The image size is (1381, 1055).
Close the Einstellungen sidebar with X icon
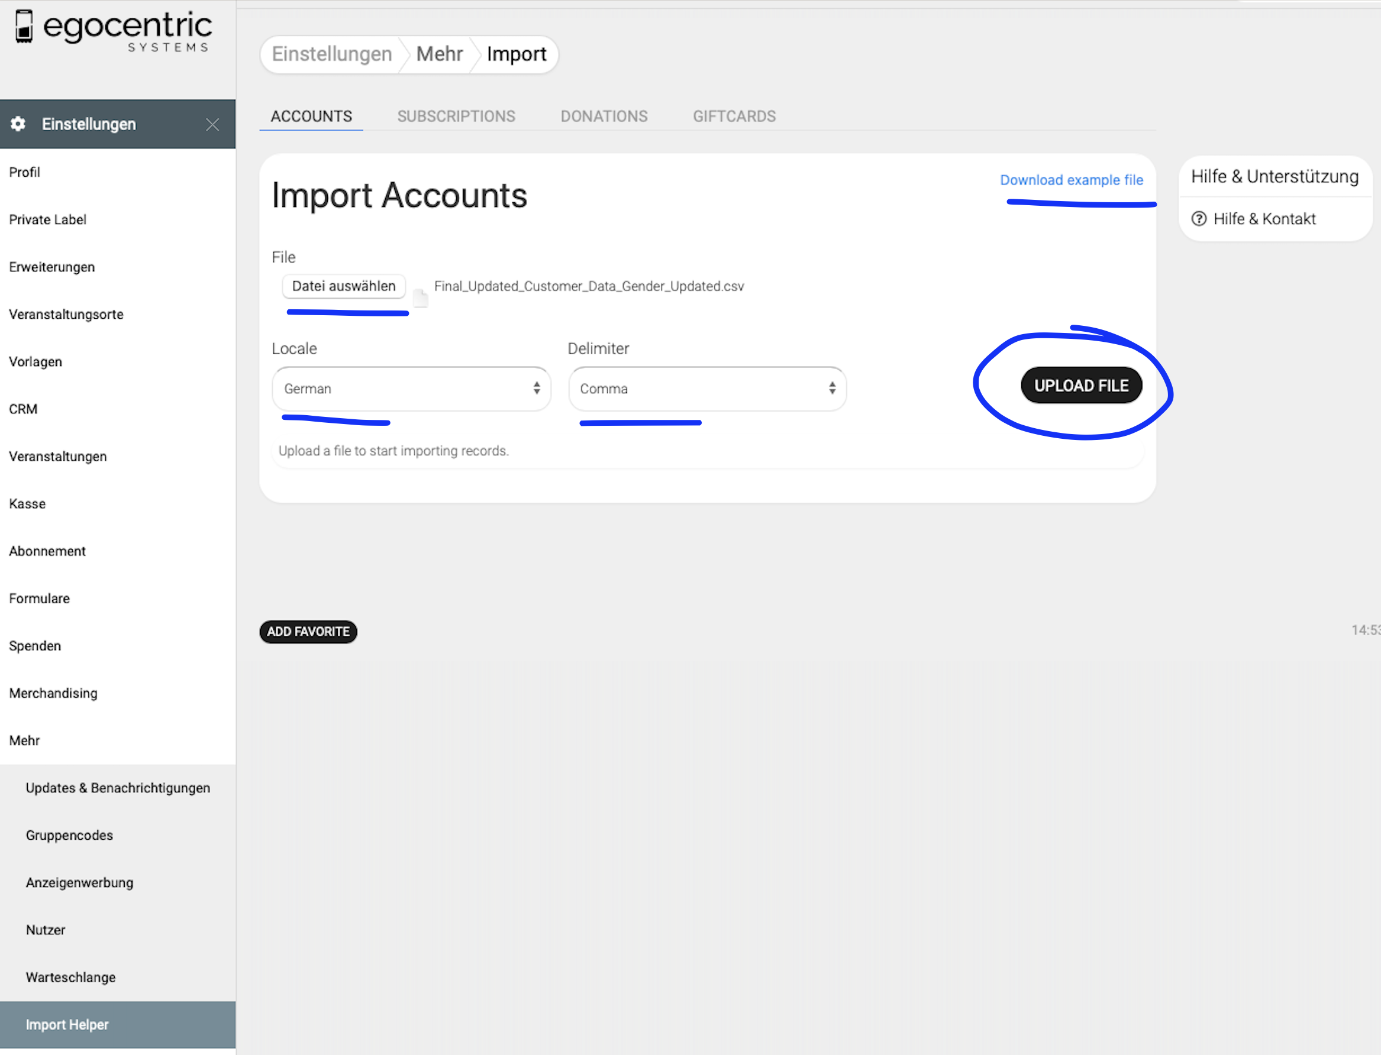(x=212, y=124)
